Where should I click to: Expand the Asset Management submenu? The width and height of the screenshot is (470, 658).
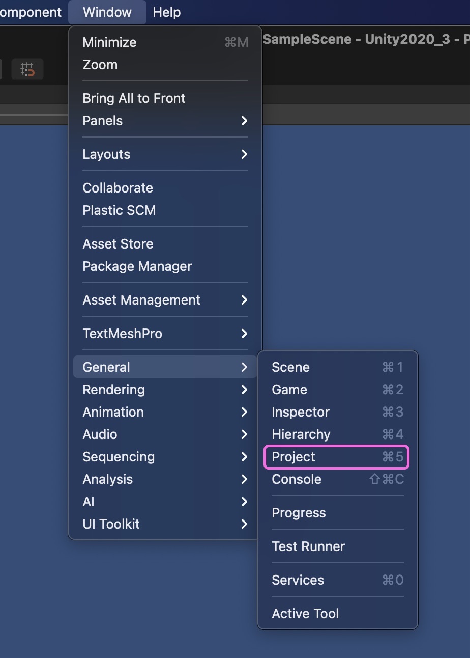pyautogui.click(x=165, y=300)
